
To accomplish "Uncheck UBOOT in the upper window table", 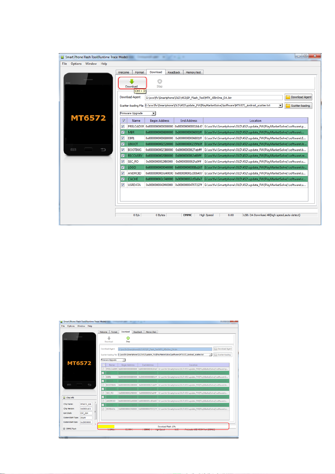I will pyautogui.click(x=123, y=144).
